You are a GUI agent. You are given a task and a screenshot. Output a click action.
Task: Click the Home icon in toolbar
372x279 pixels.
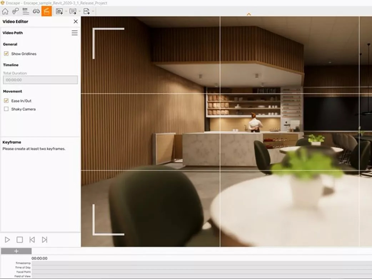pos(5,11)
